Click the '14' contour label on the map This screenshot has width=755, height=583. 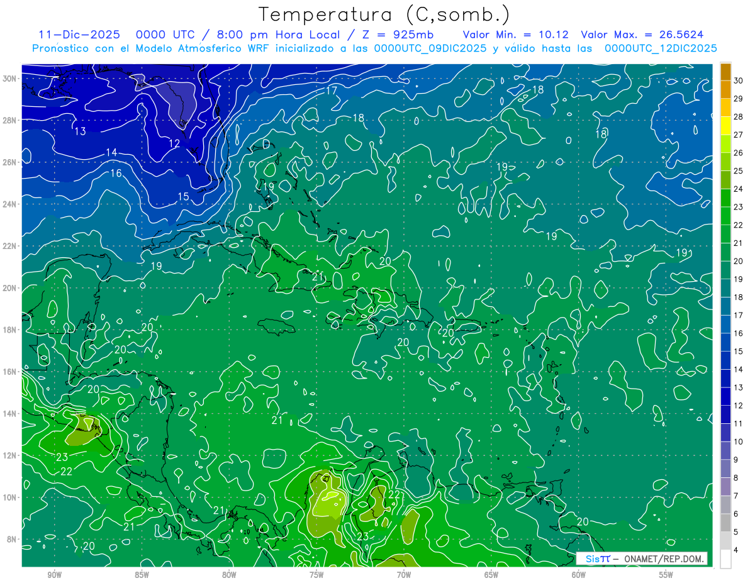(x=111, y=153)
